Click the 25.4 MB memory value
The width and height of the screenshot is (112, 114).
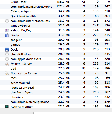pos(64,83)
